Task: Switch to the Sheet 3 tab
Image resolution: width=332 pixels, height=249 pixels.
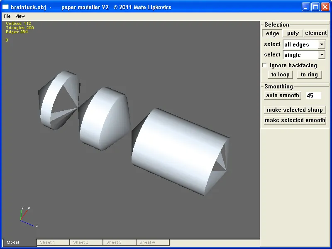Action: pos(120,242)
